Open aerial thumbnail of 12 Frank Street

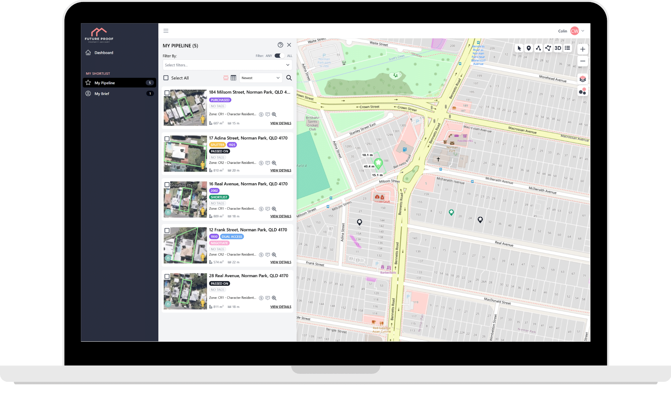click(x=185, y=245)
